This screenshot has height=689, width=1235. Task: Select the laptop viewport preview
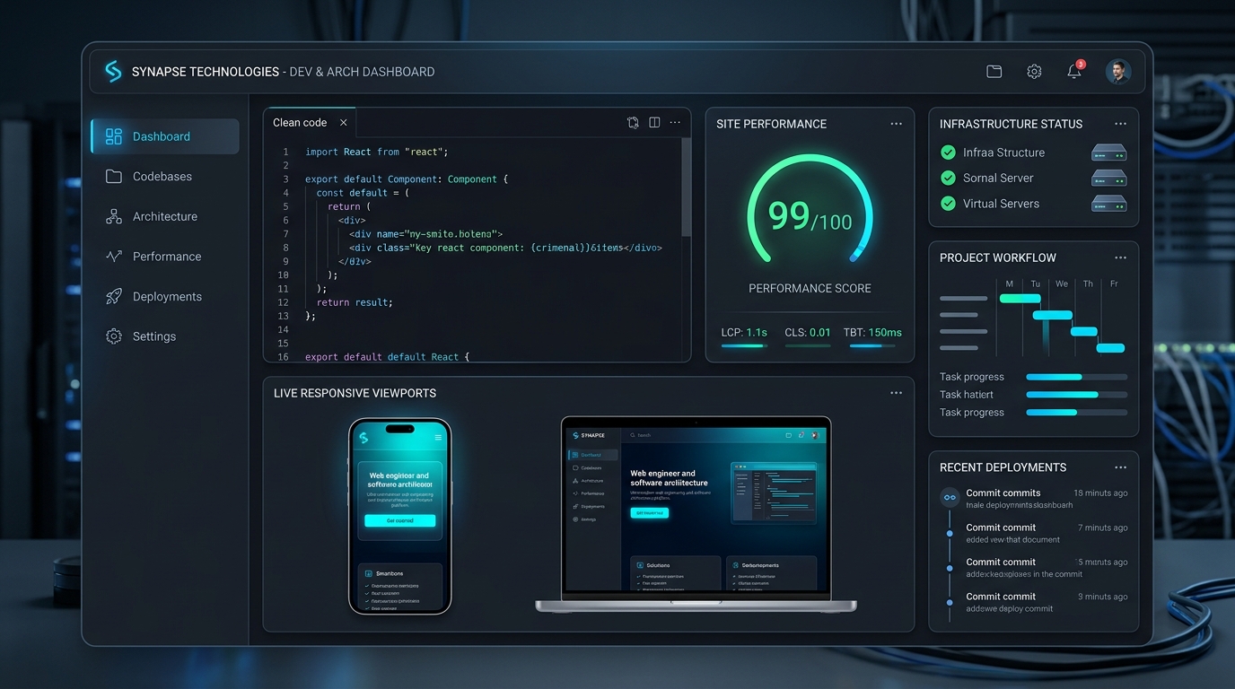tap(696, 515)
